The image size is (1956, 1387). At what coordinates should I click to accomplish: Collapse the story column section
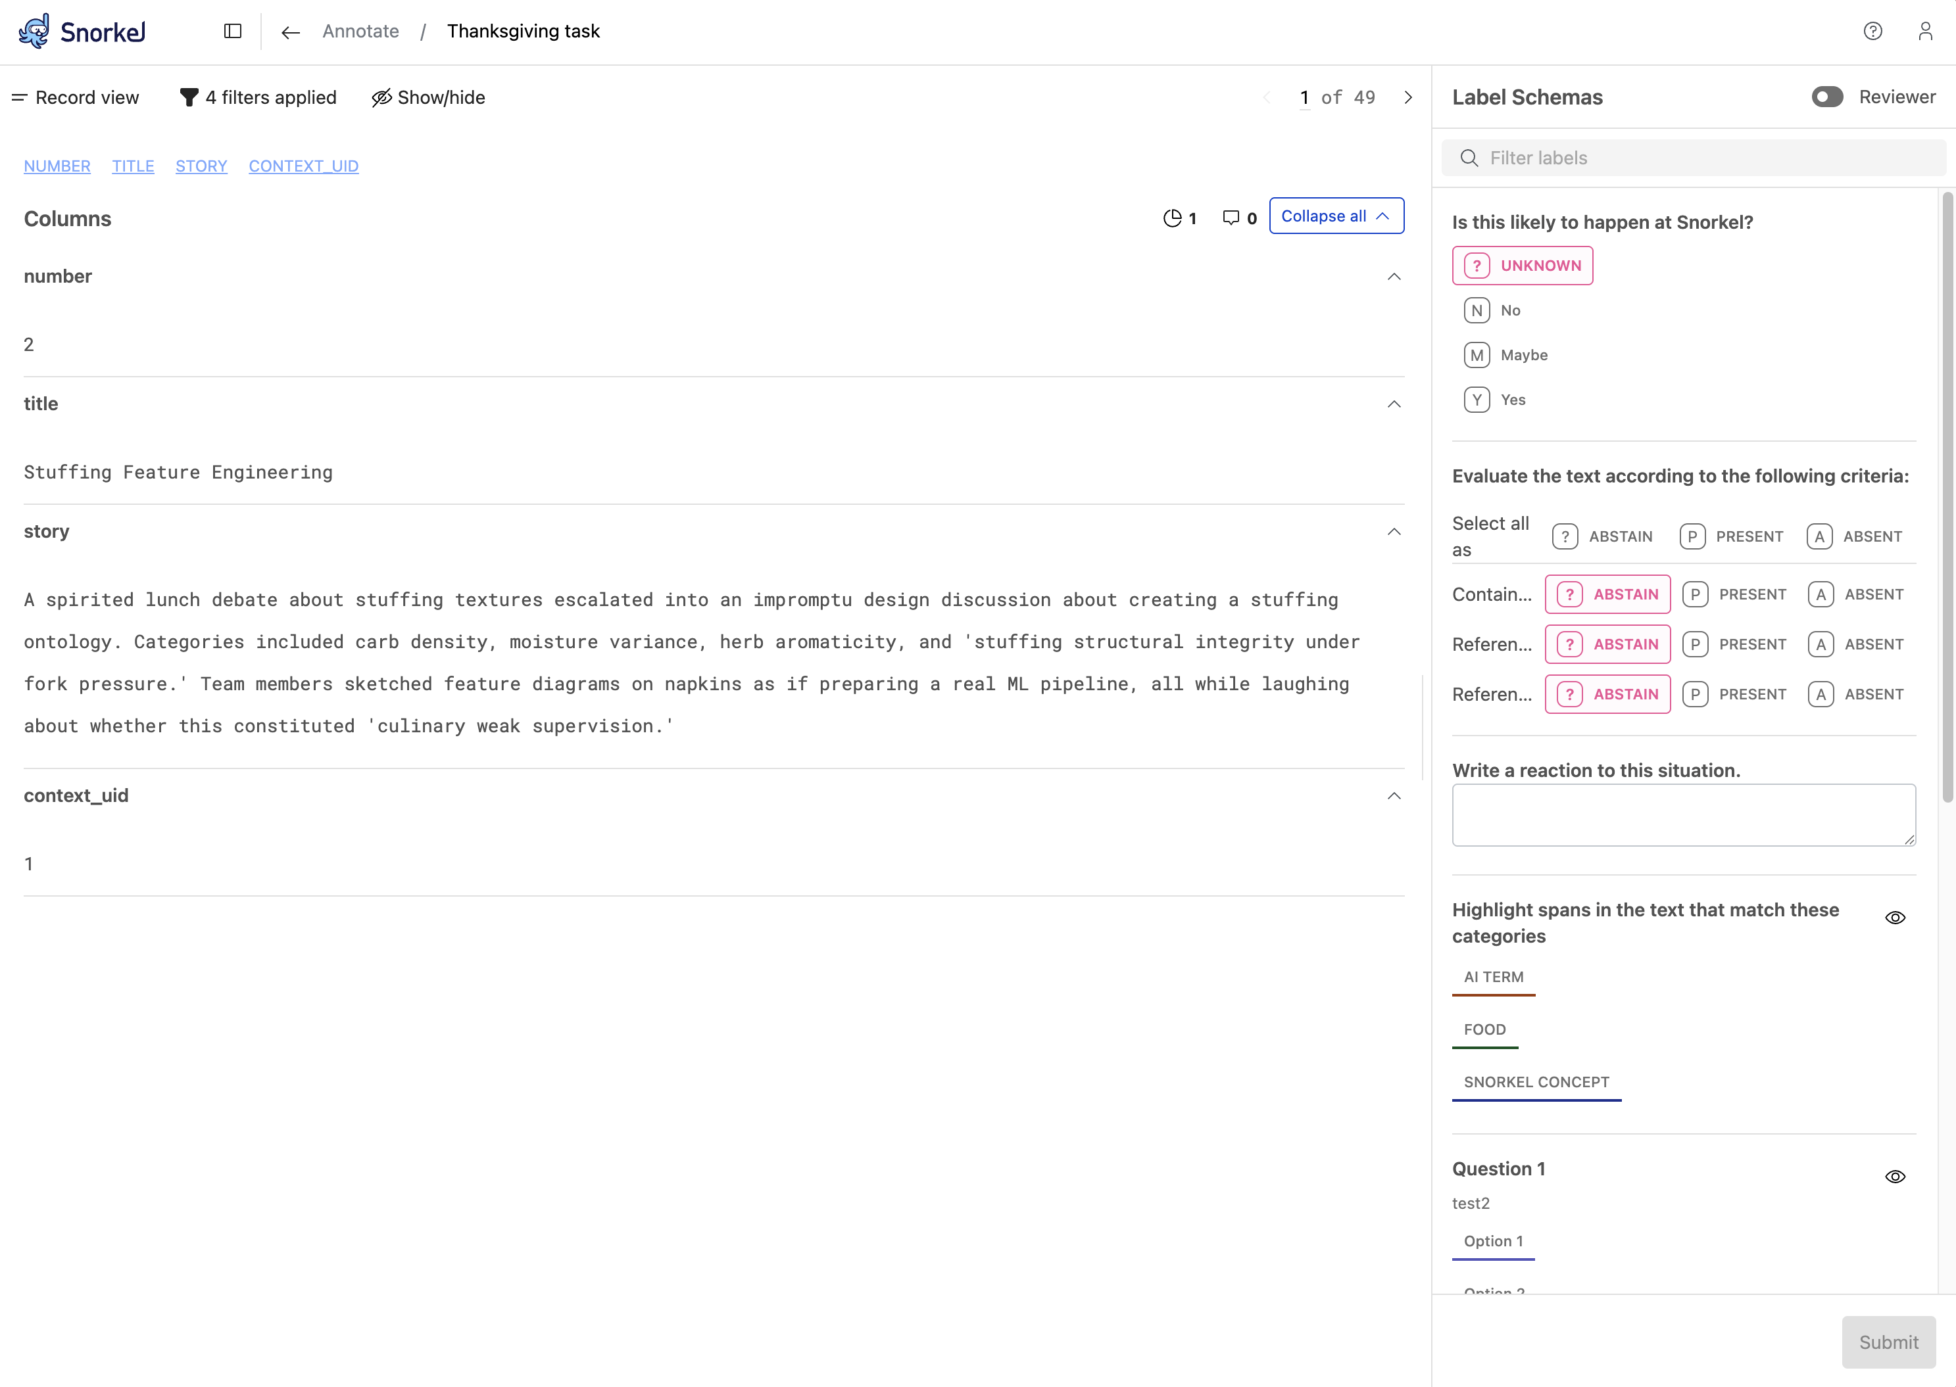coord(1394,531)
